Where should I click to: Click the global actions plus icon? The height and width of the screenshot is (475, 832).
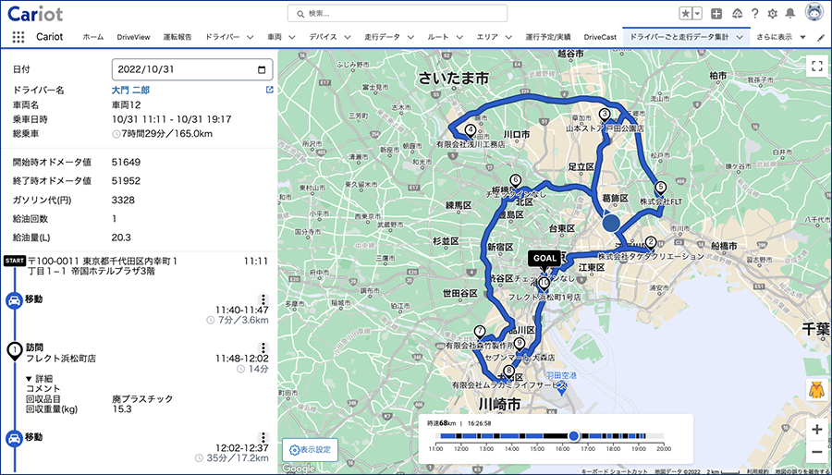tap(716, 14)
